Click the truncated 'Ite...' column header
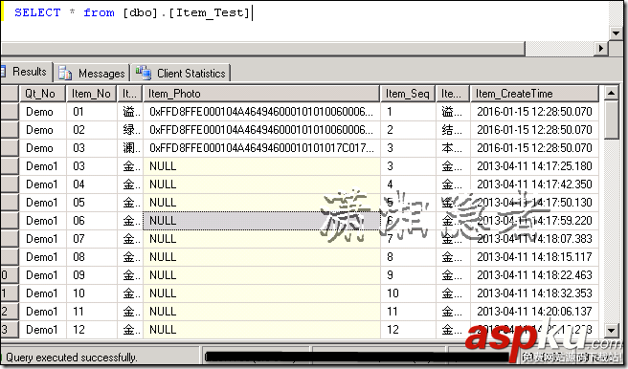The width and height of the screenshot is (628, 369). 453,94
